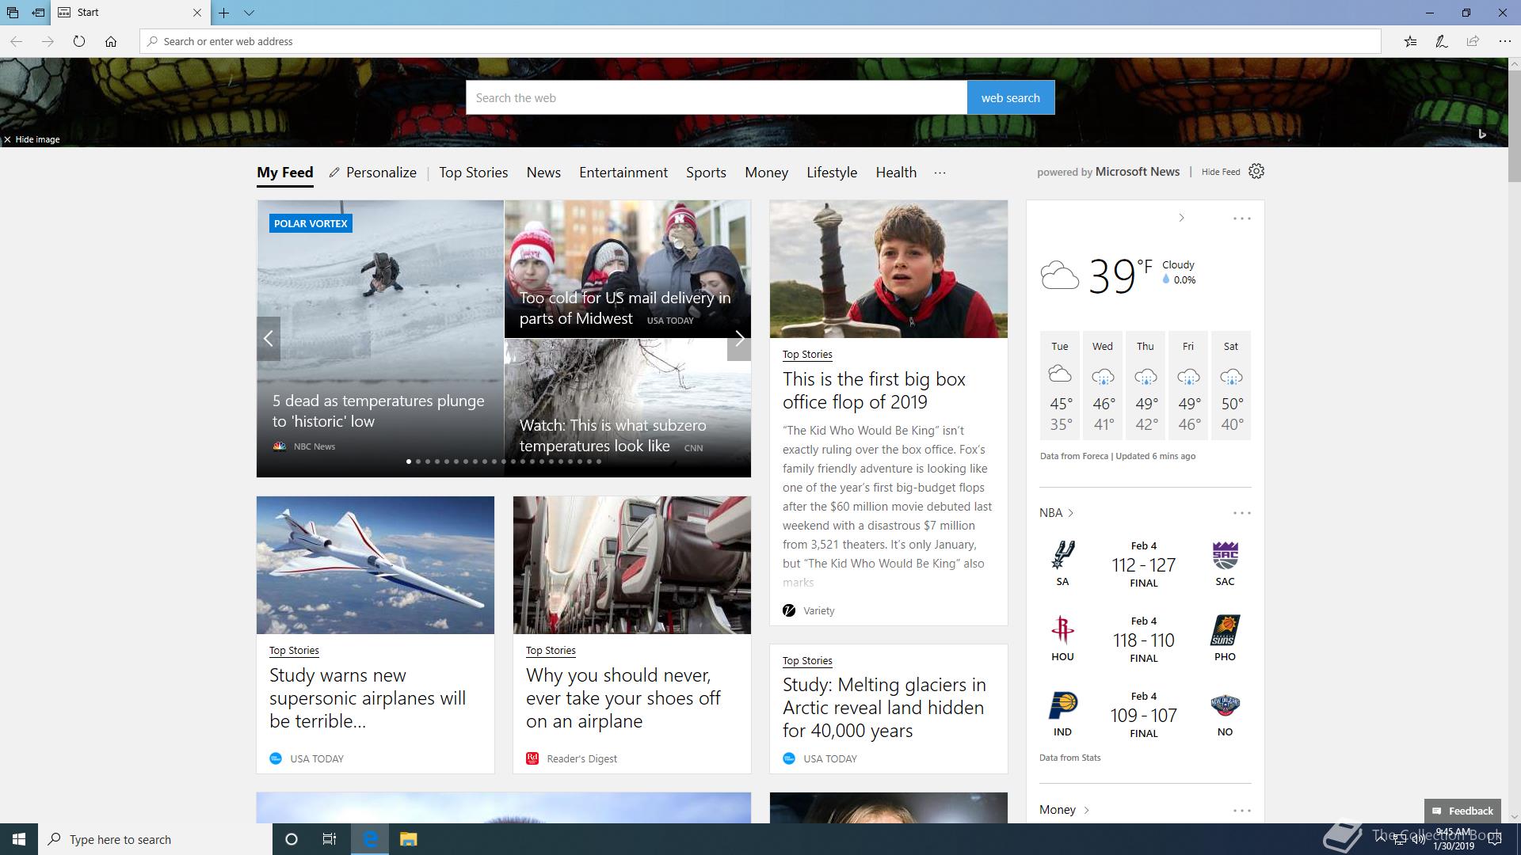Open Too cold for US mail story
This screenshot has height=855, width=1521.
(x=626, y=308)
